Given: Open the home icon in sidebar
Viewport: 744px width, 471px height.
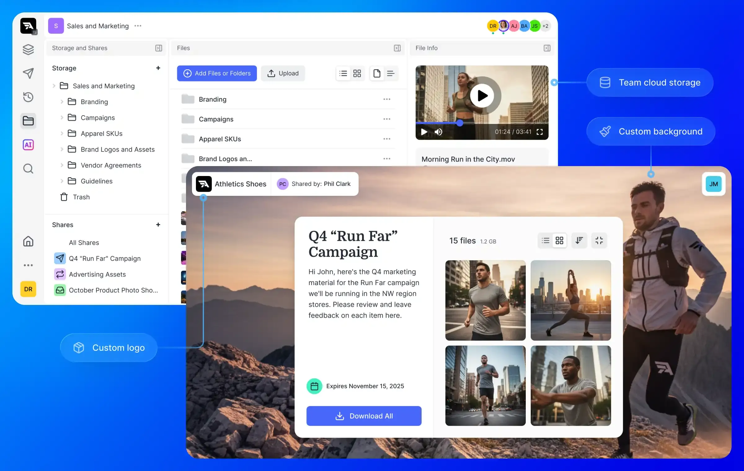Looking at the screenshot, I should (28, 241).
